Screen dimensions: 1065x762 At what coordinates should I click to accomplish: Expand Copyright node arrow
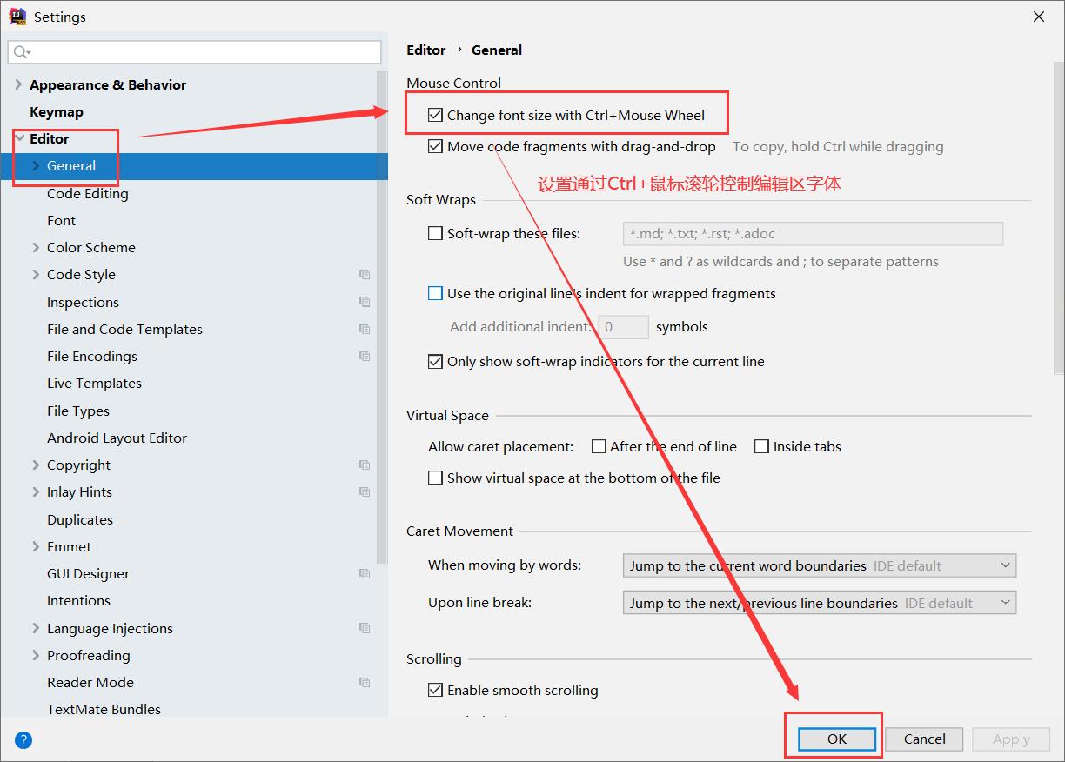(36, 465)
